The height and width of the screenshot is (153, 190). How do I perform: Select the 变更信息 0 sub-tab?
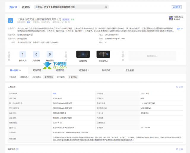pyautogui.click(x=49, y=77)
